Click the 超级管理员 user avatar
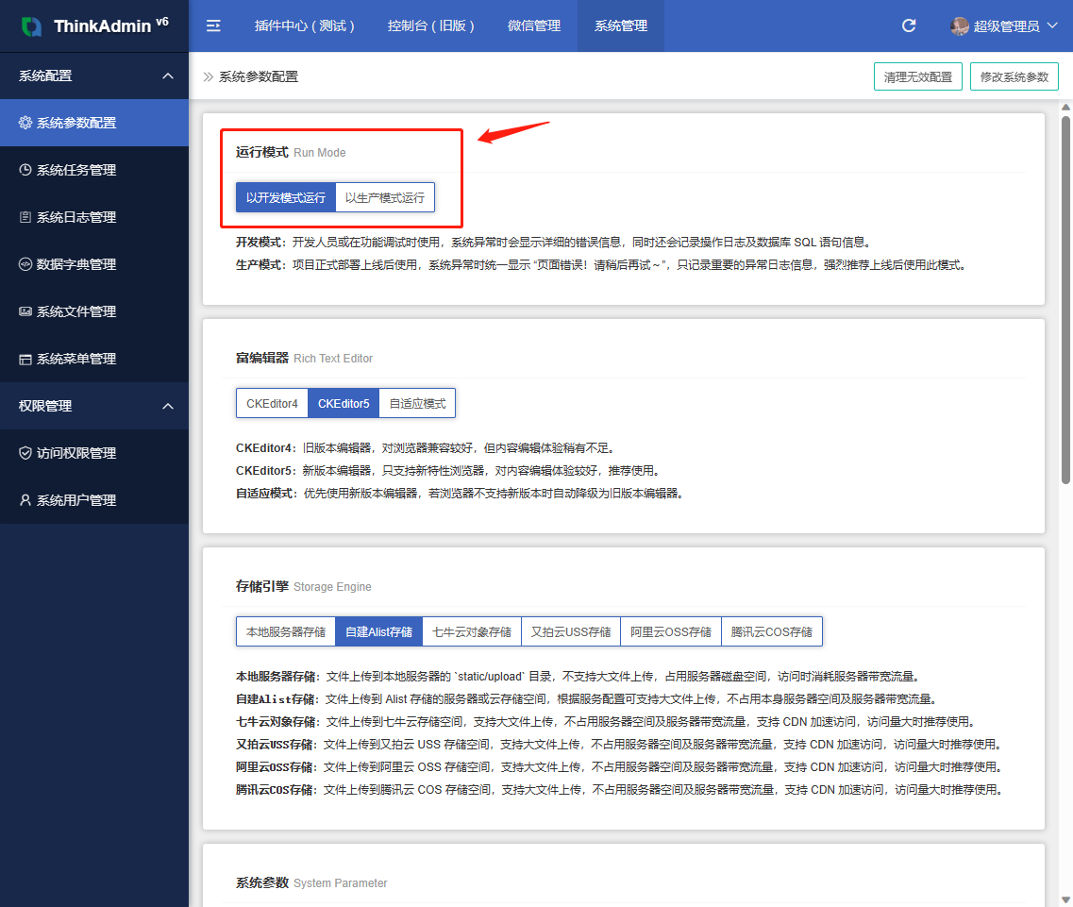Screen dimensions: 1073x907 (960, 26)
